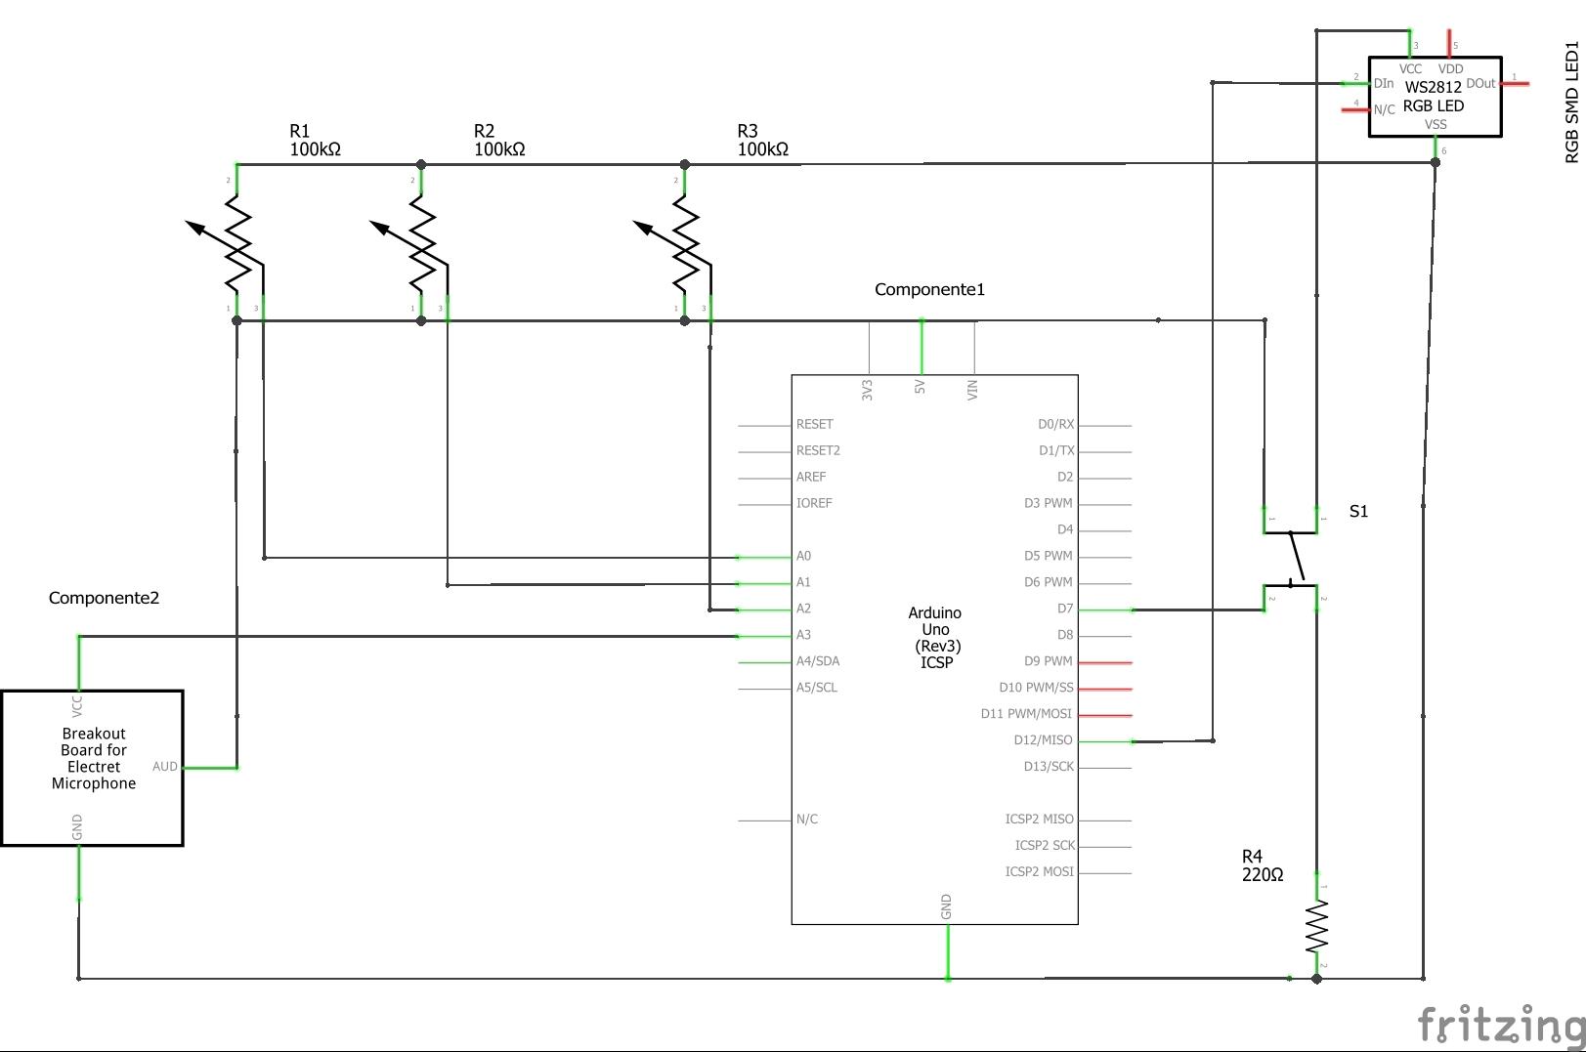Screen dimensions: 1586x1052
Task: Click the AREF pin label
Action: tap(811, 477)
